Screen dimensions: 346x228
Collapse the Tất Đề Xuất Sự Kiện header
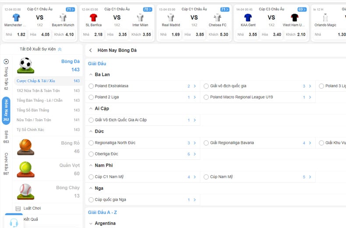click(60, 50)
